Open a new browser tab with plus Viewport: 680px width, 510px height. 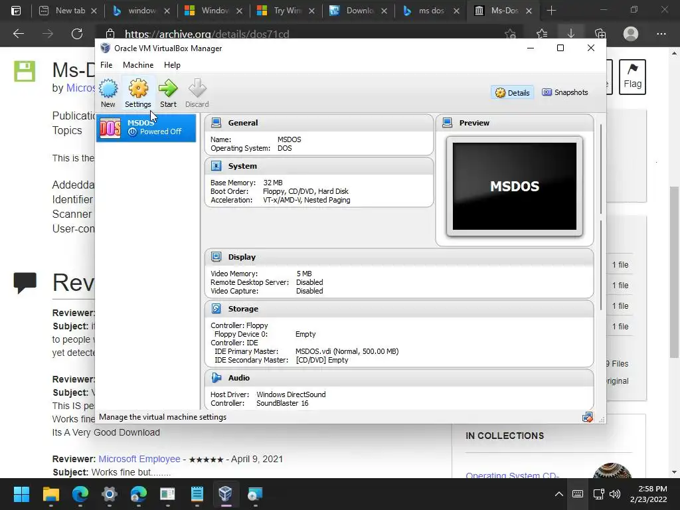(x=551, y=11)
